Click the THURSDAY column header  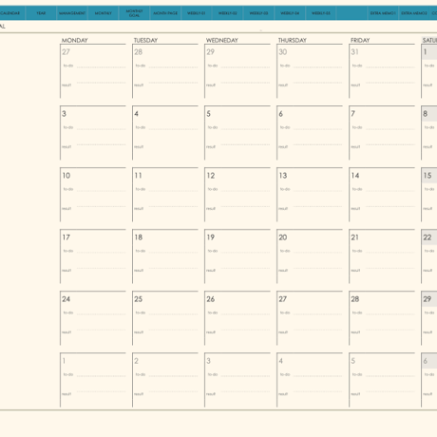tap(293, 40)
